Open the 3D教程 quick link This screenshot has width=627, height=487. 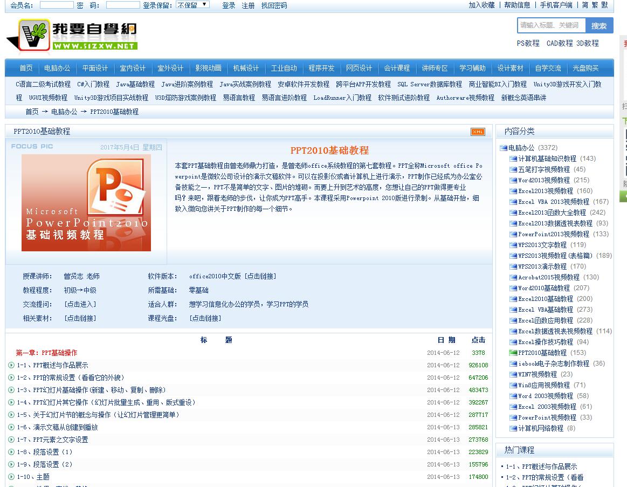coord(588,43)
